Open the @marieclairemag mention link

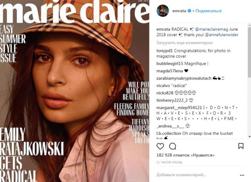click(212, 29)
